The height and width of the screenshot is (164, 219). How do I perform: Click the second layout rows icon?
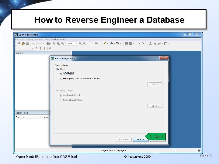coord(131,44)
